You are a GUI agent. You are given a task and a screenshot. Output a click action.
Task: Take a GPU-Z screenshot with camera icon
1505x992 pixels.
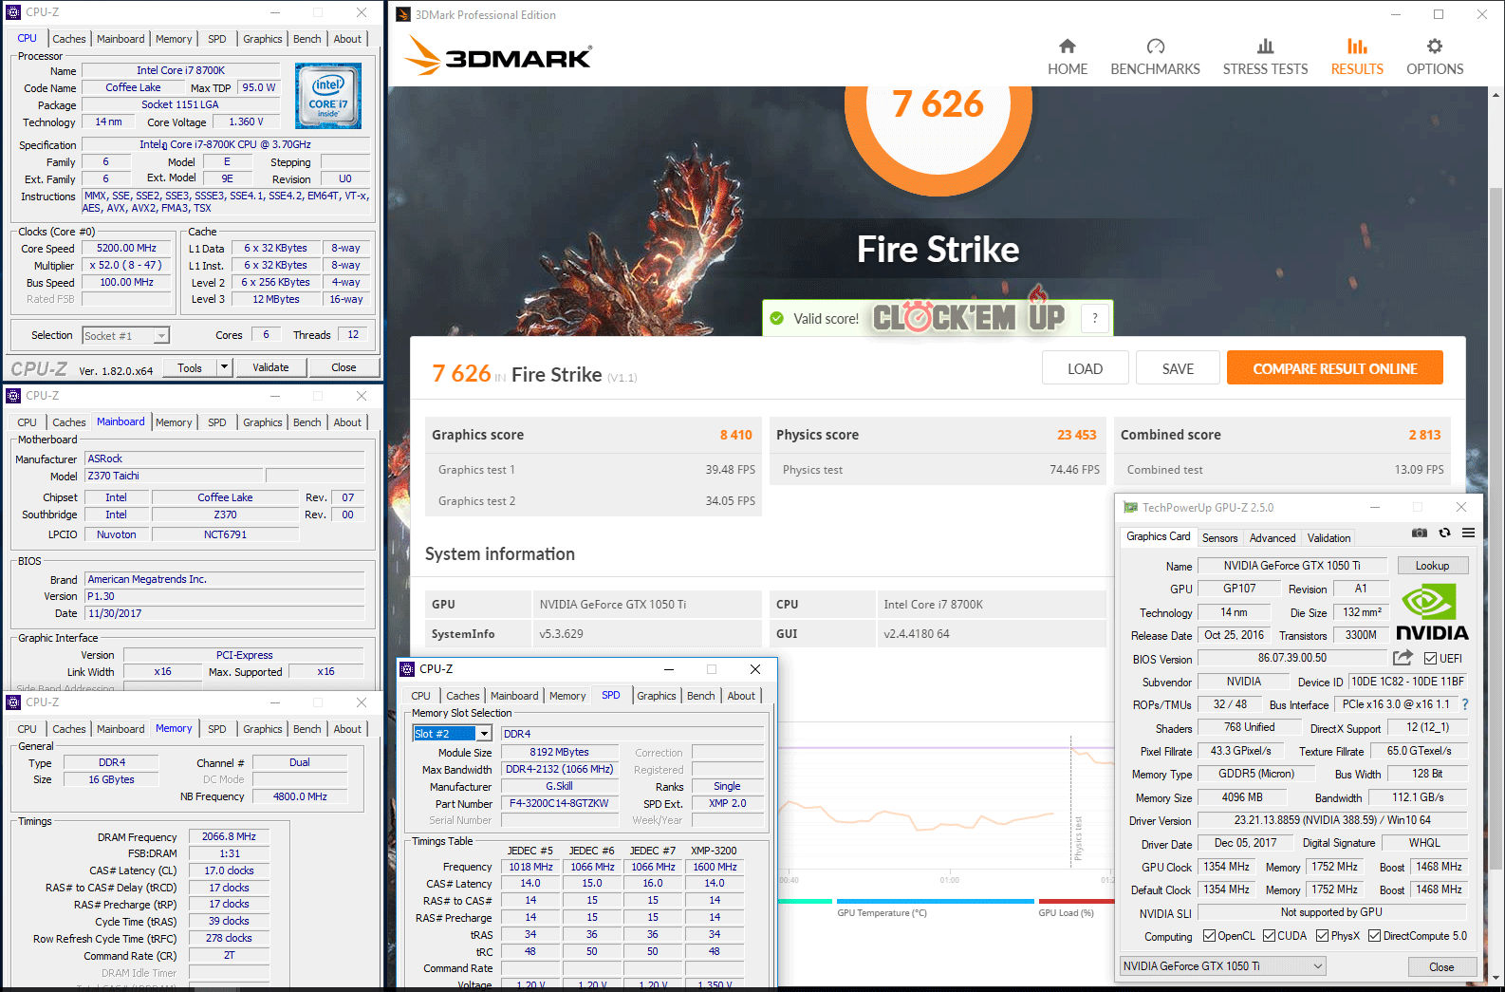click(1420, 533)
